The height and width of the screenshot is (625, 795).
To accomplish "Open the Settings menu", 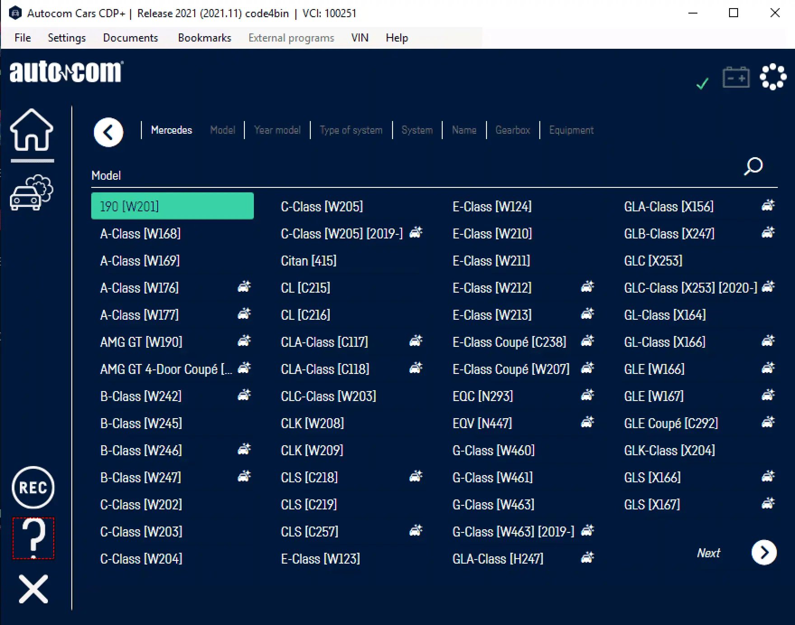I will tap(67, 38).
